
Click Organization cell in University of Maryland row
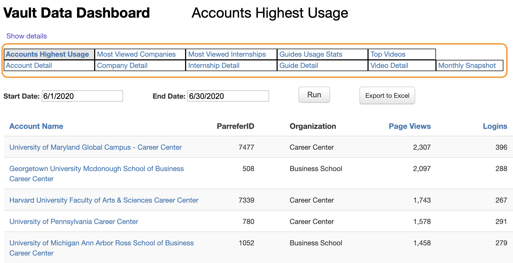click(312, 147)
